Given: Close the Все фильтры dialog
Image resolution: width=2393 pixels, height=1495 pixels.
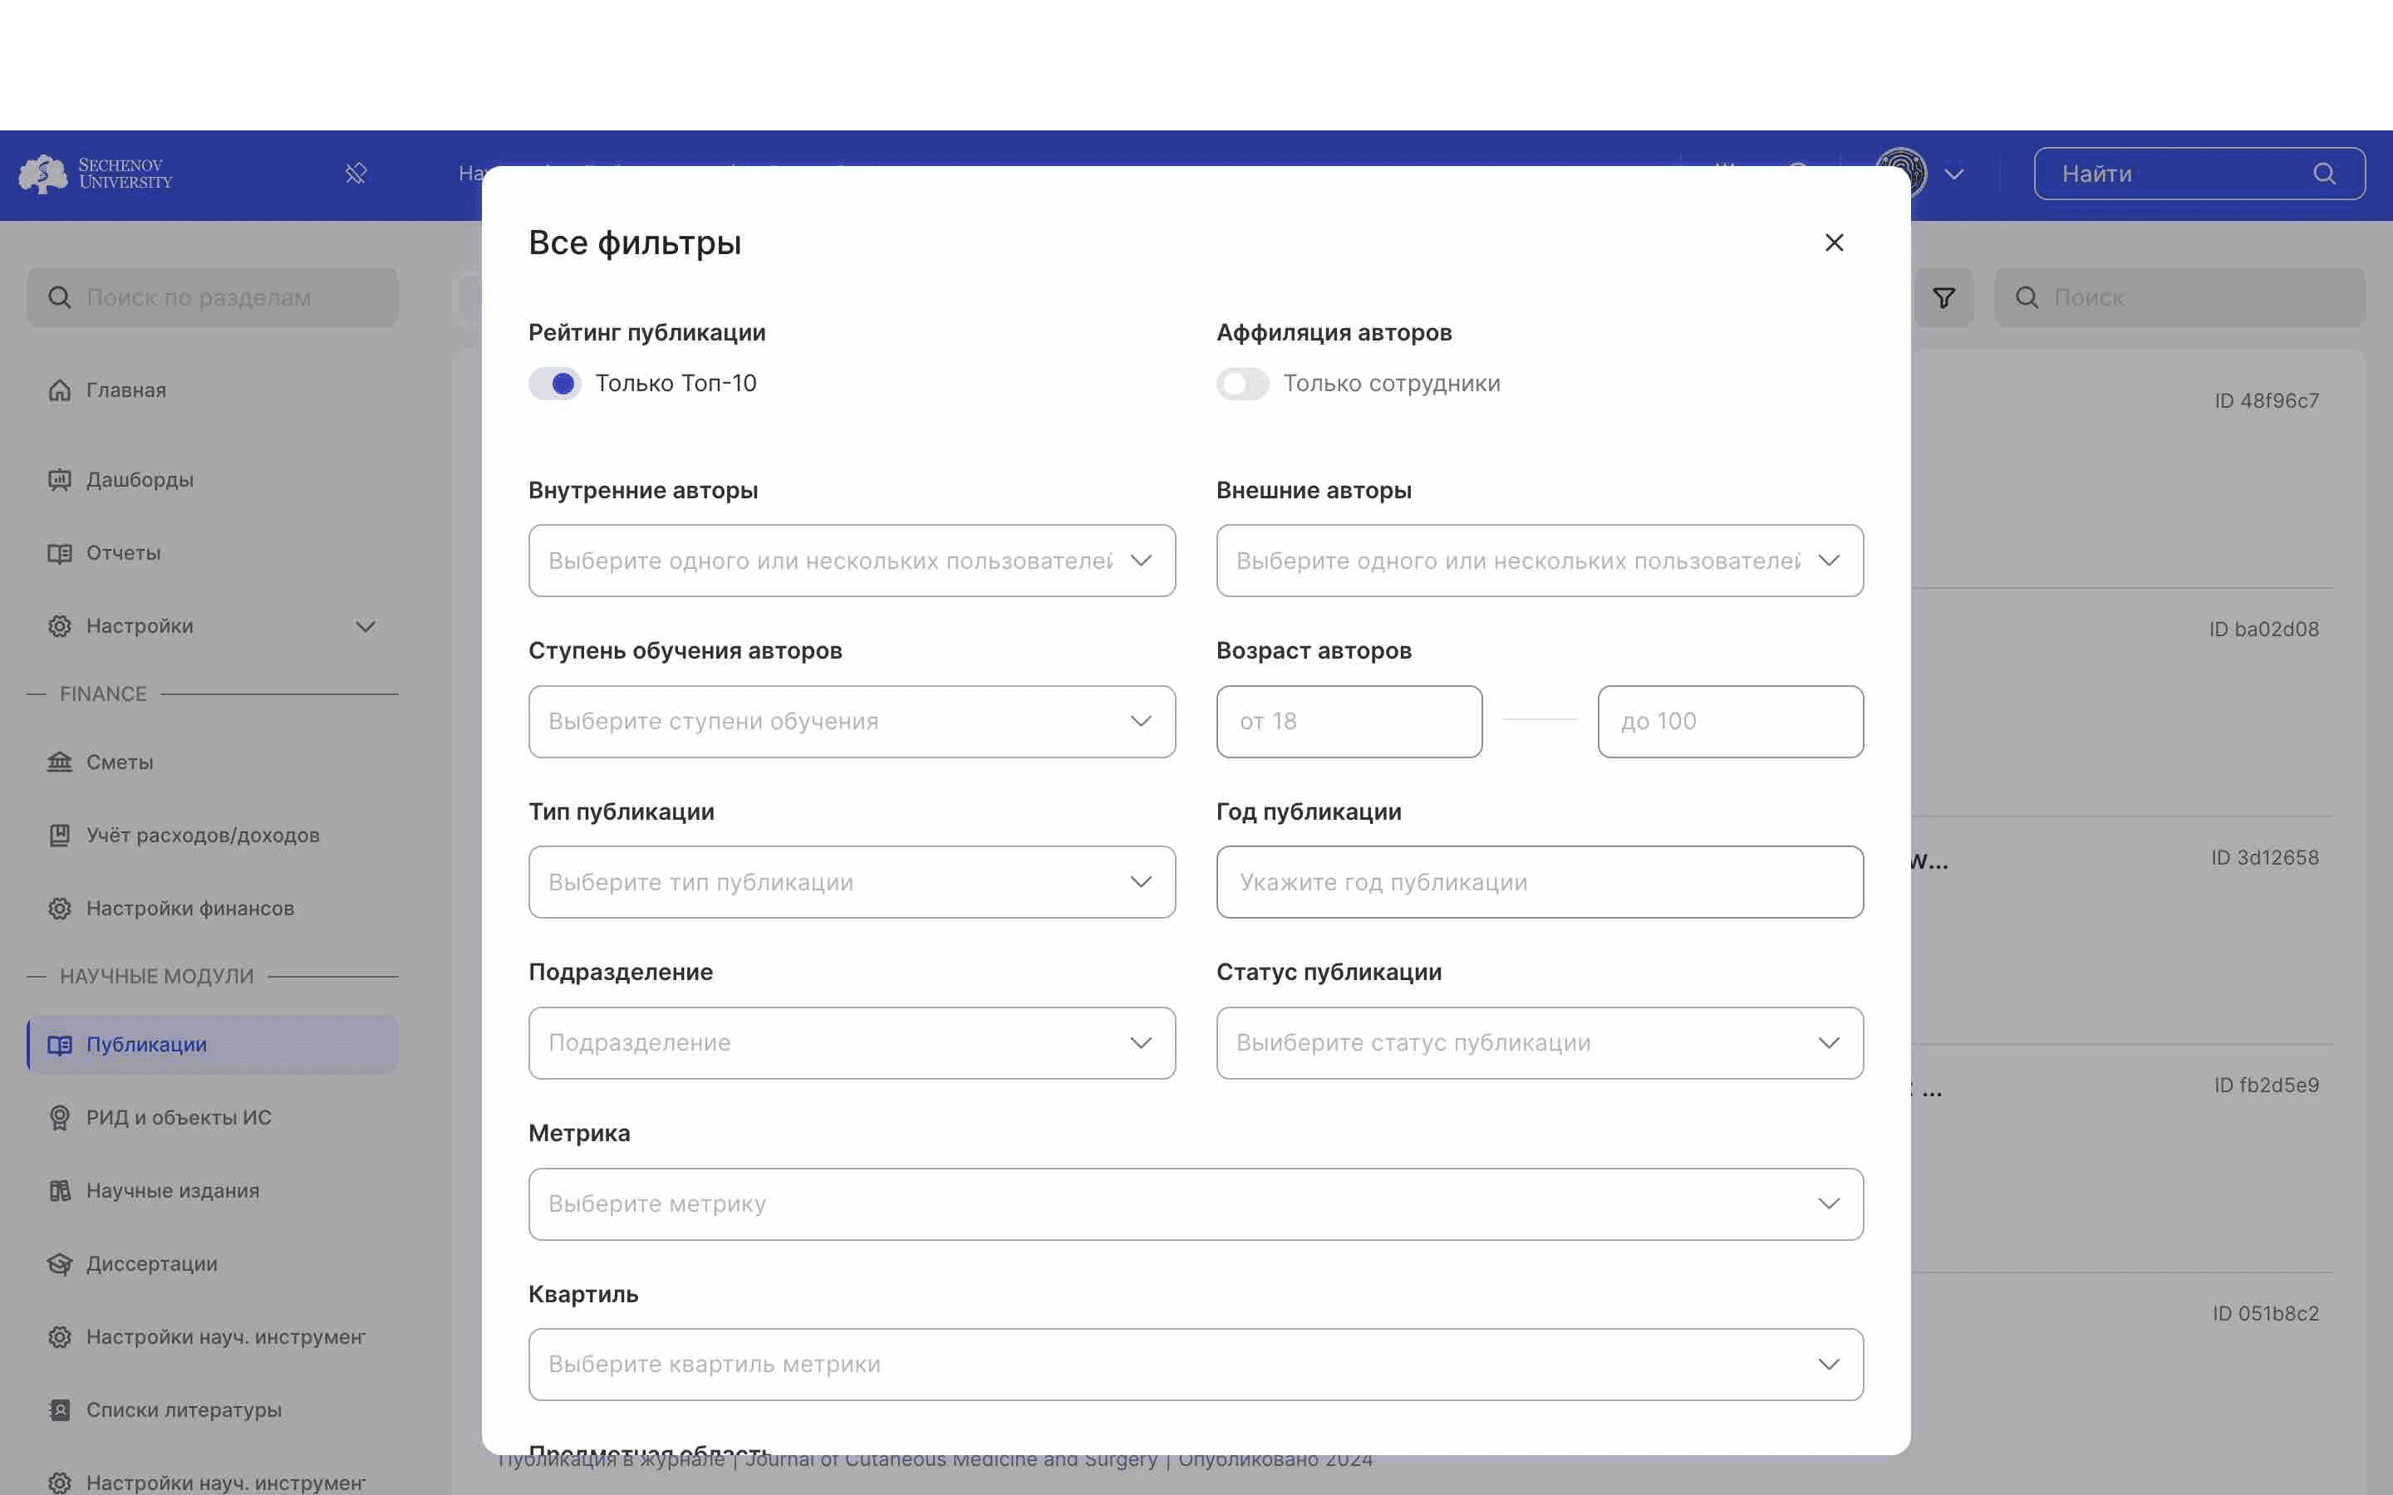Looking at the screenshot, I should click(x=1833, y=243).
